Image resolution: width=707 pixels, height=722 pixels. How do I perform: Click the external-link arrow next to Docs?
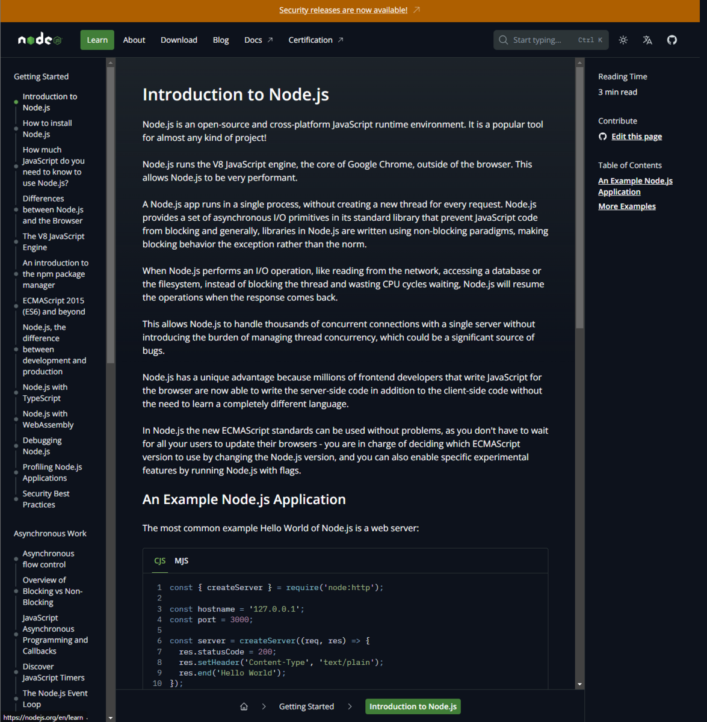pyautogui.click(x=271, y=39)
